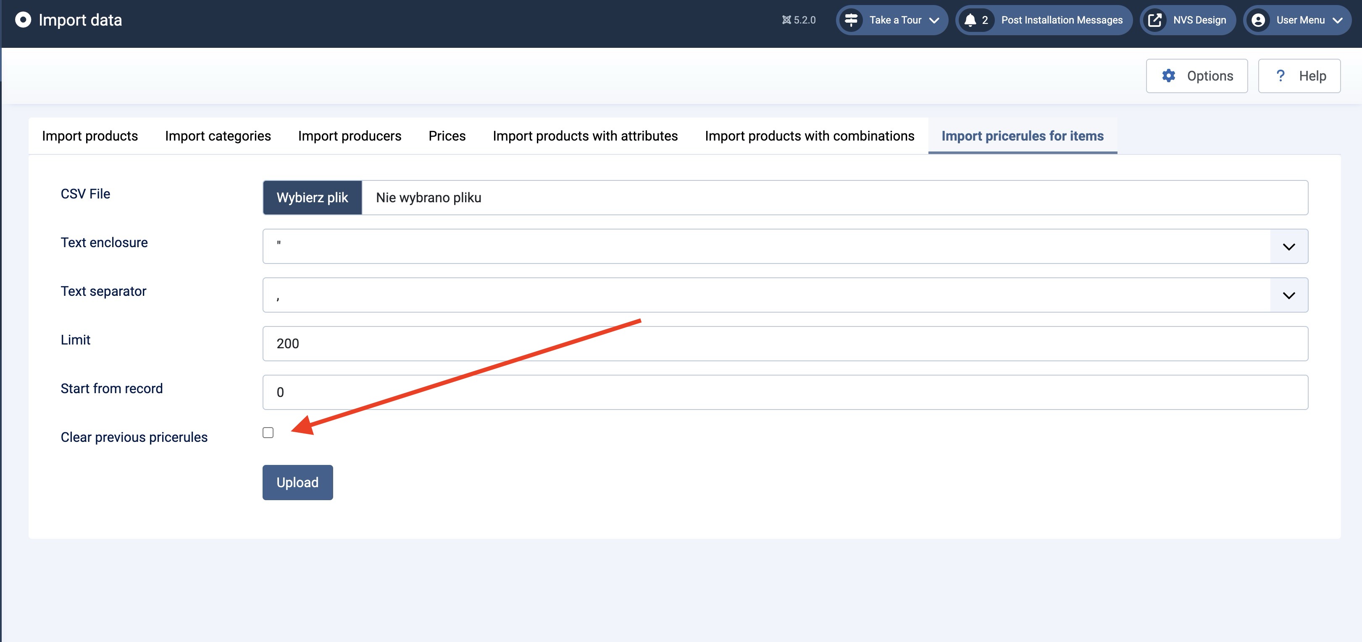Click the Upload button
1362x642 pixels.
298,482
